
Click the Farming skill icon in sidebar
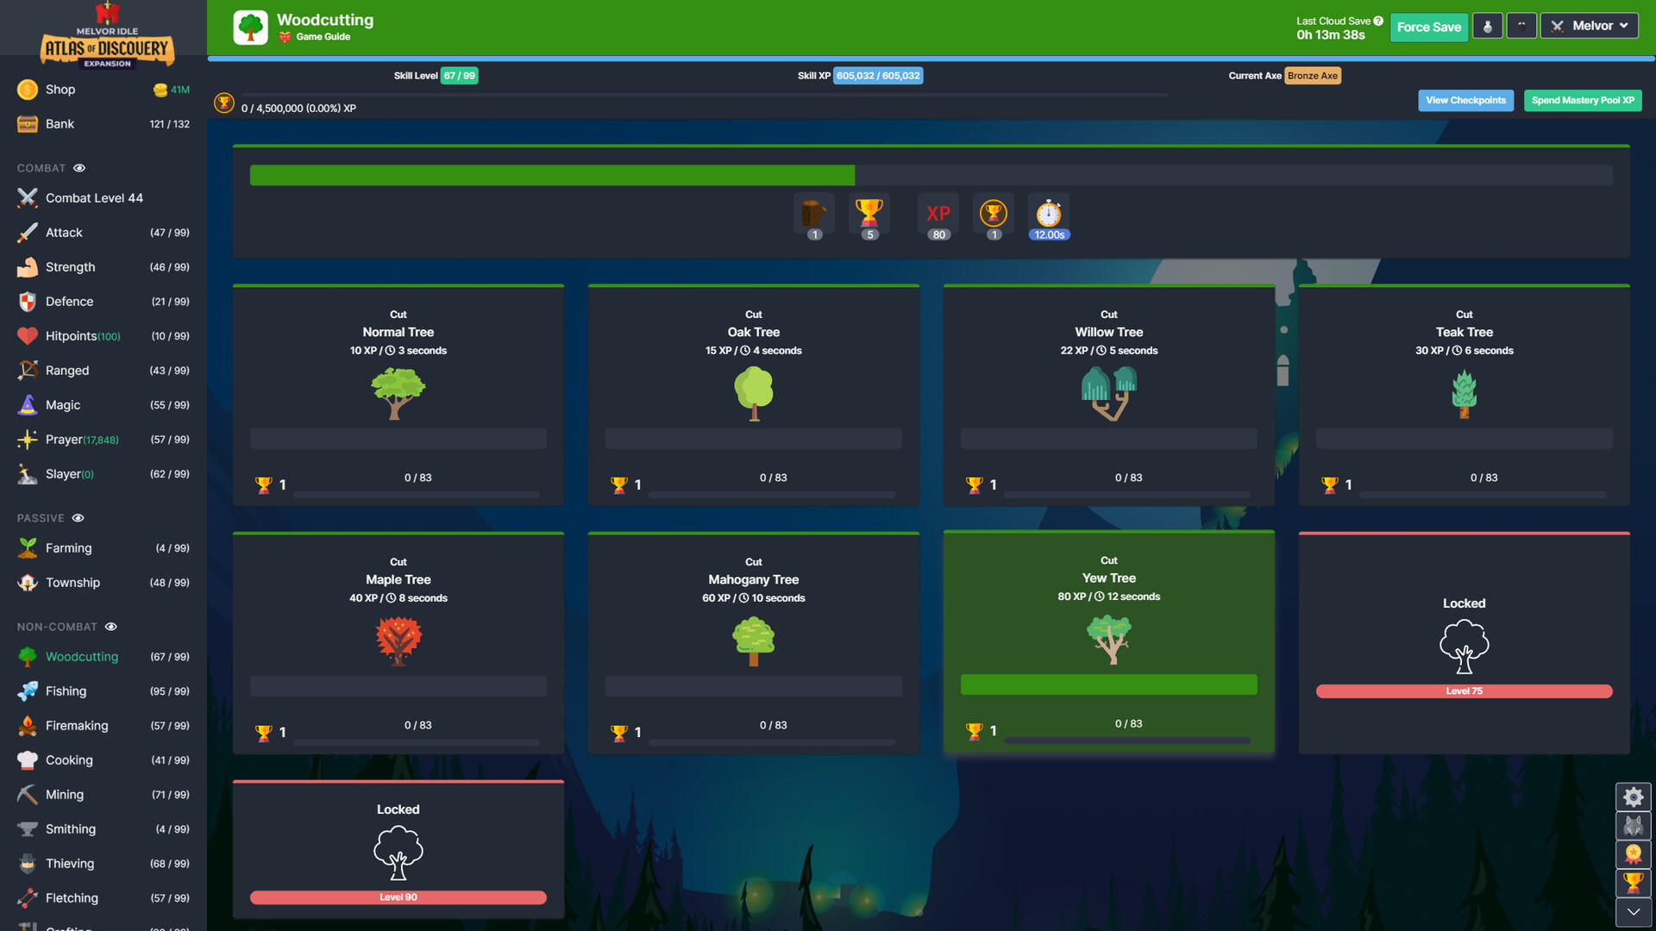(25, 548)
